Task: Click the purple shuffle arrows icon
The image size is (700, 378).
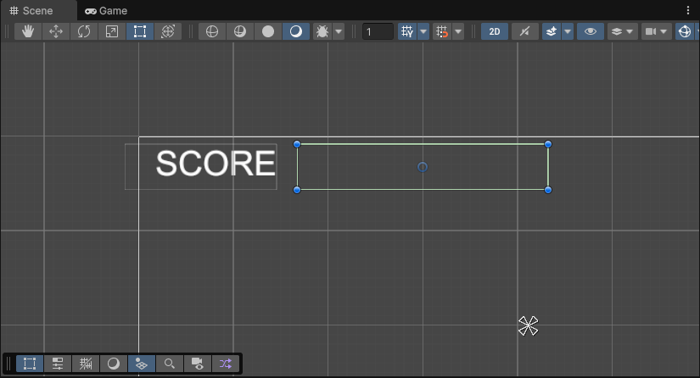Action: coord(226,364)
